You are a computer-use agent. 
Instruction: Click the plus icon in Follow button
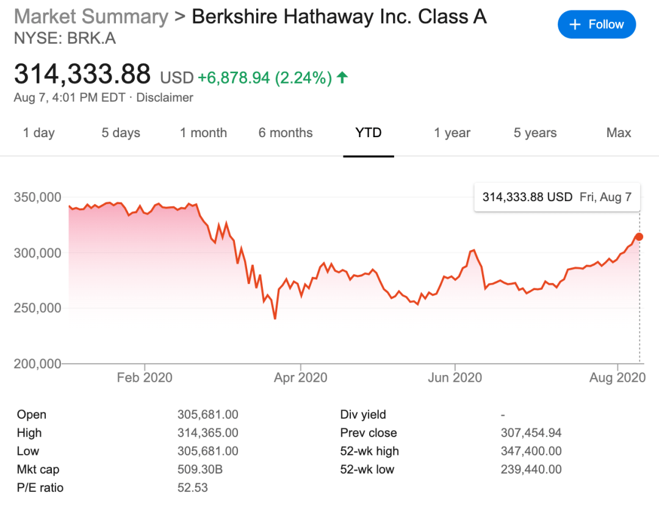[575, 25]
